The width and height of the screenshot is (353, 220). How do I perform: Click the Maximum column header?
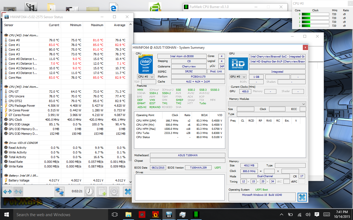pos(94,25)
